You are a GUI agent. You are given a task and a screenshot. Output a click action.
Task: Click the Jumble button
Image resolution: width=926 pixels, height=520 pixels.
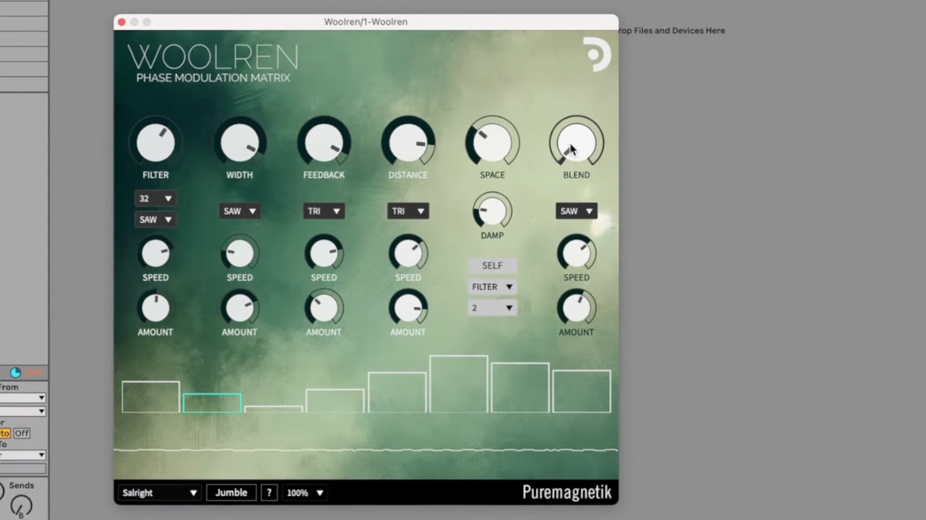pyautogui.click(x=231, y=493)
